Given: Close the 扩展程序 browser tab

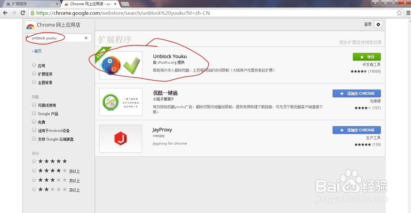Looking at the screenshot, I should pyautogui.click(x=58, y=4).
